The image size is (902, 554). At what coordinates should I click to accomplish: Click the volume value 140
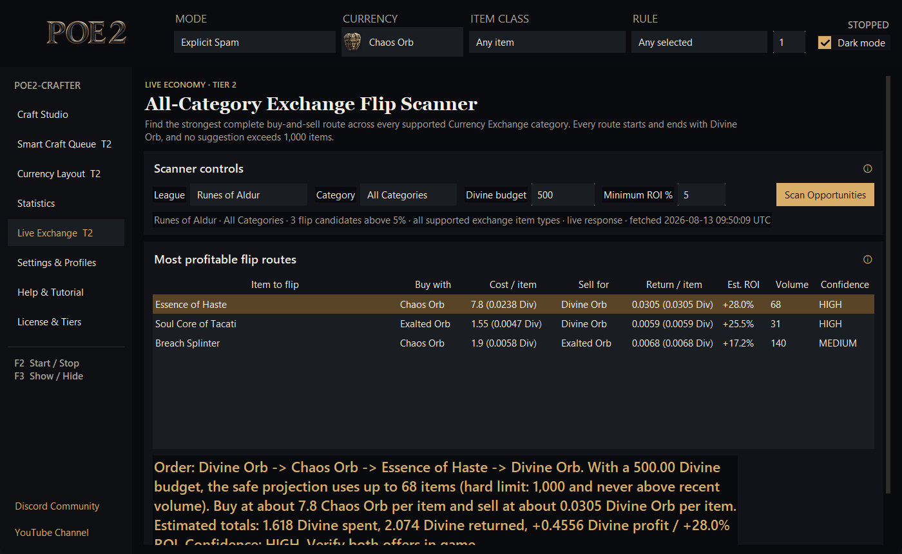click(x=778, y=343)
